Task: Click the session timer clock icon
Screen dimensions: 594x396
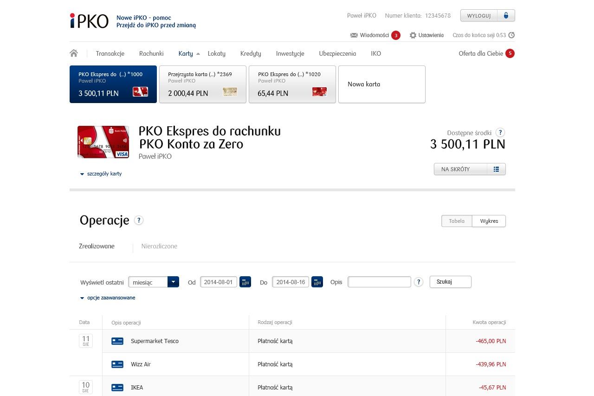Action: (x=511, y=35)
